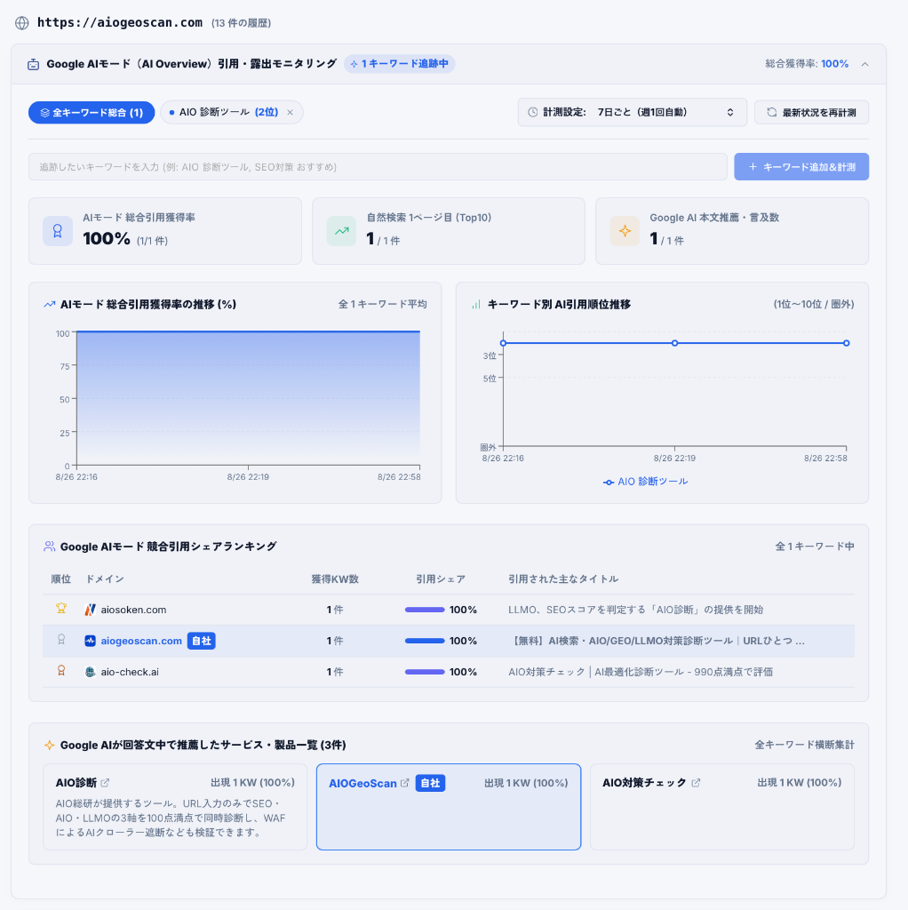The height and width of the screenshot is (910, 908).
Task: Click the ribbon icon in AIモード総合引用獲得率 card
Action: (58, 231)
